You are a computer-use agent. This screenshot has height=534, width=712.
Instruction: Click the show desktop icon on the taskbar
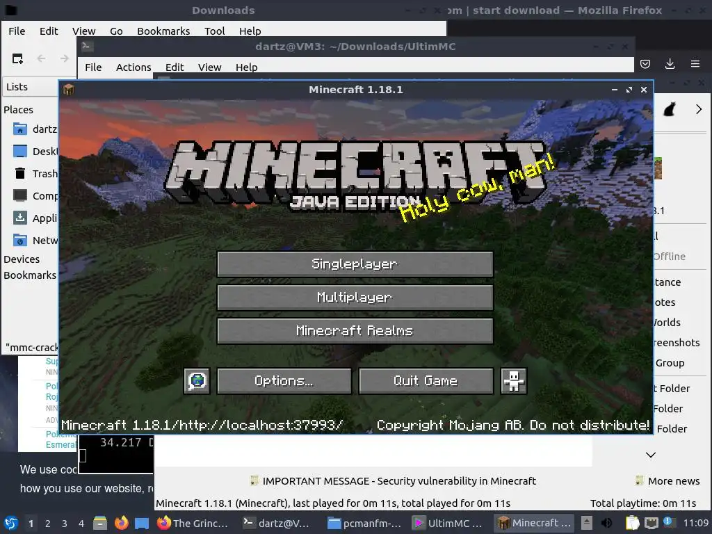point(142,524)
